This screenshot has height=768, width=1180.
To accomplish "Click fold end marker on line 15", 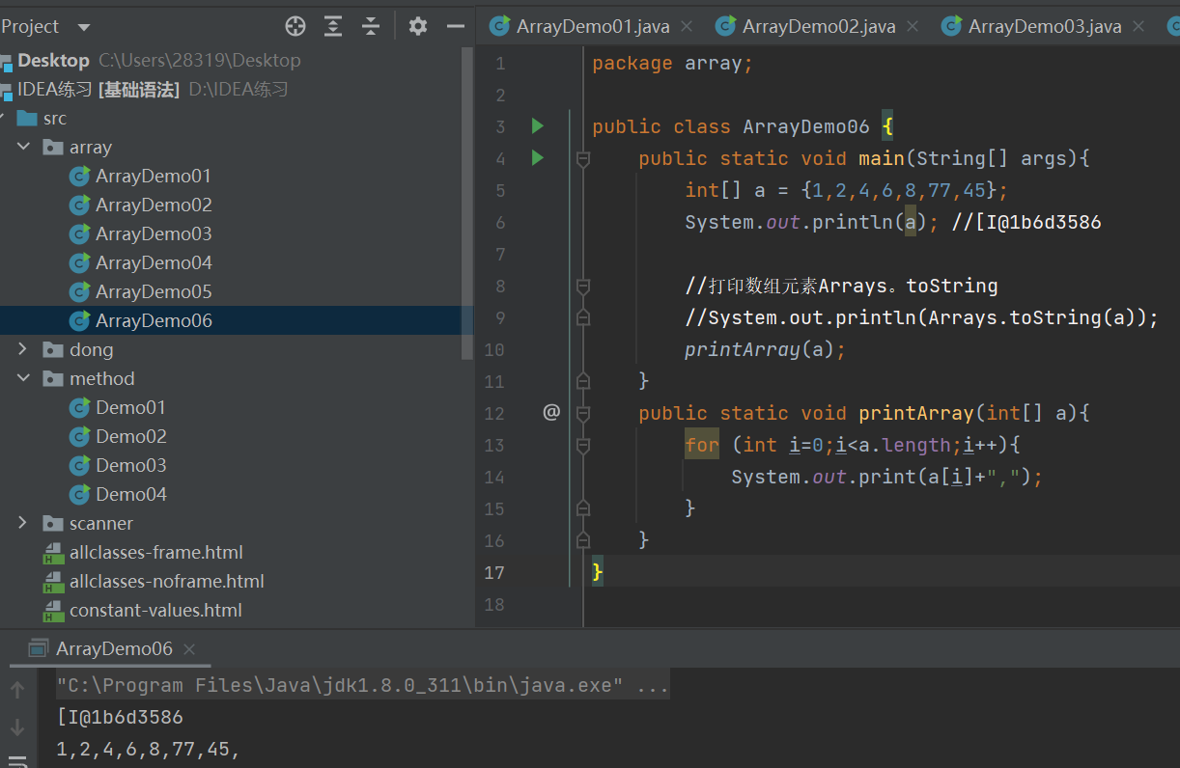I will (582, 508).
